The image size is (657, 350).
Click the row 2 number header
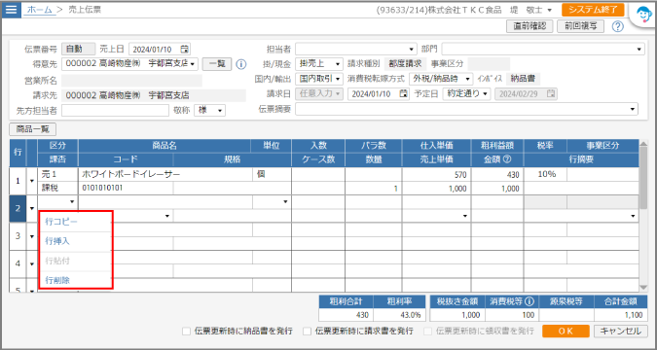18,208
